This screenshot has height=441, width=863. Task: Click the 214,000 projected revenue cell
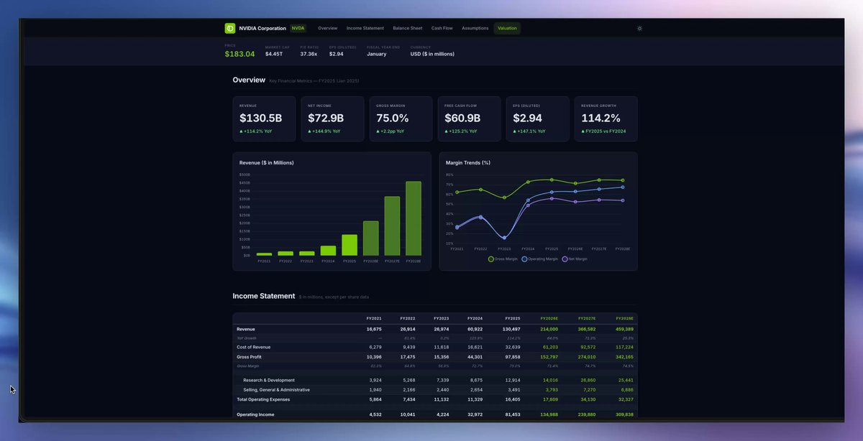[x=549, y=329]
